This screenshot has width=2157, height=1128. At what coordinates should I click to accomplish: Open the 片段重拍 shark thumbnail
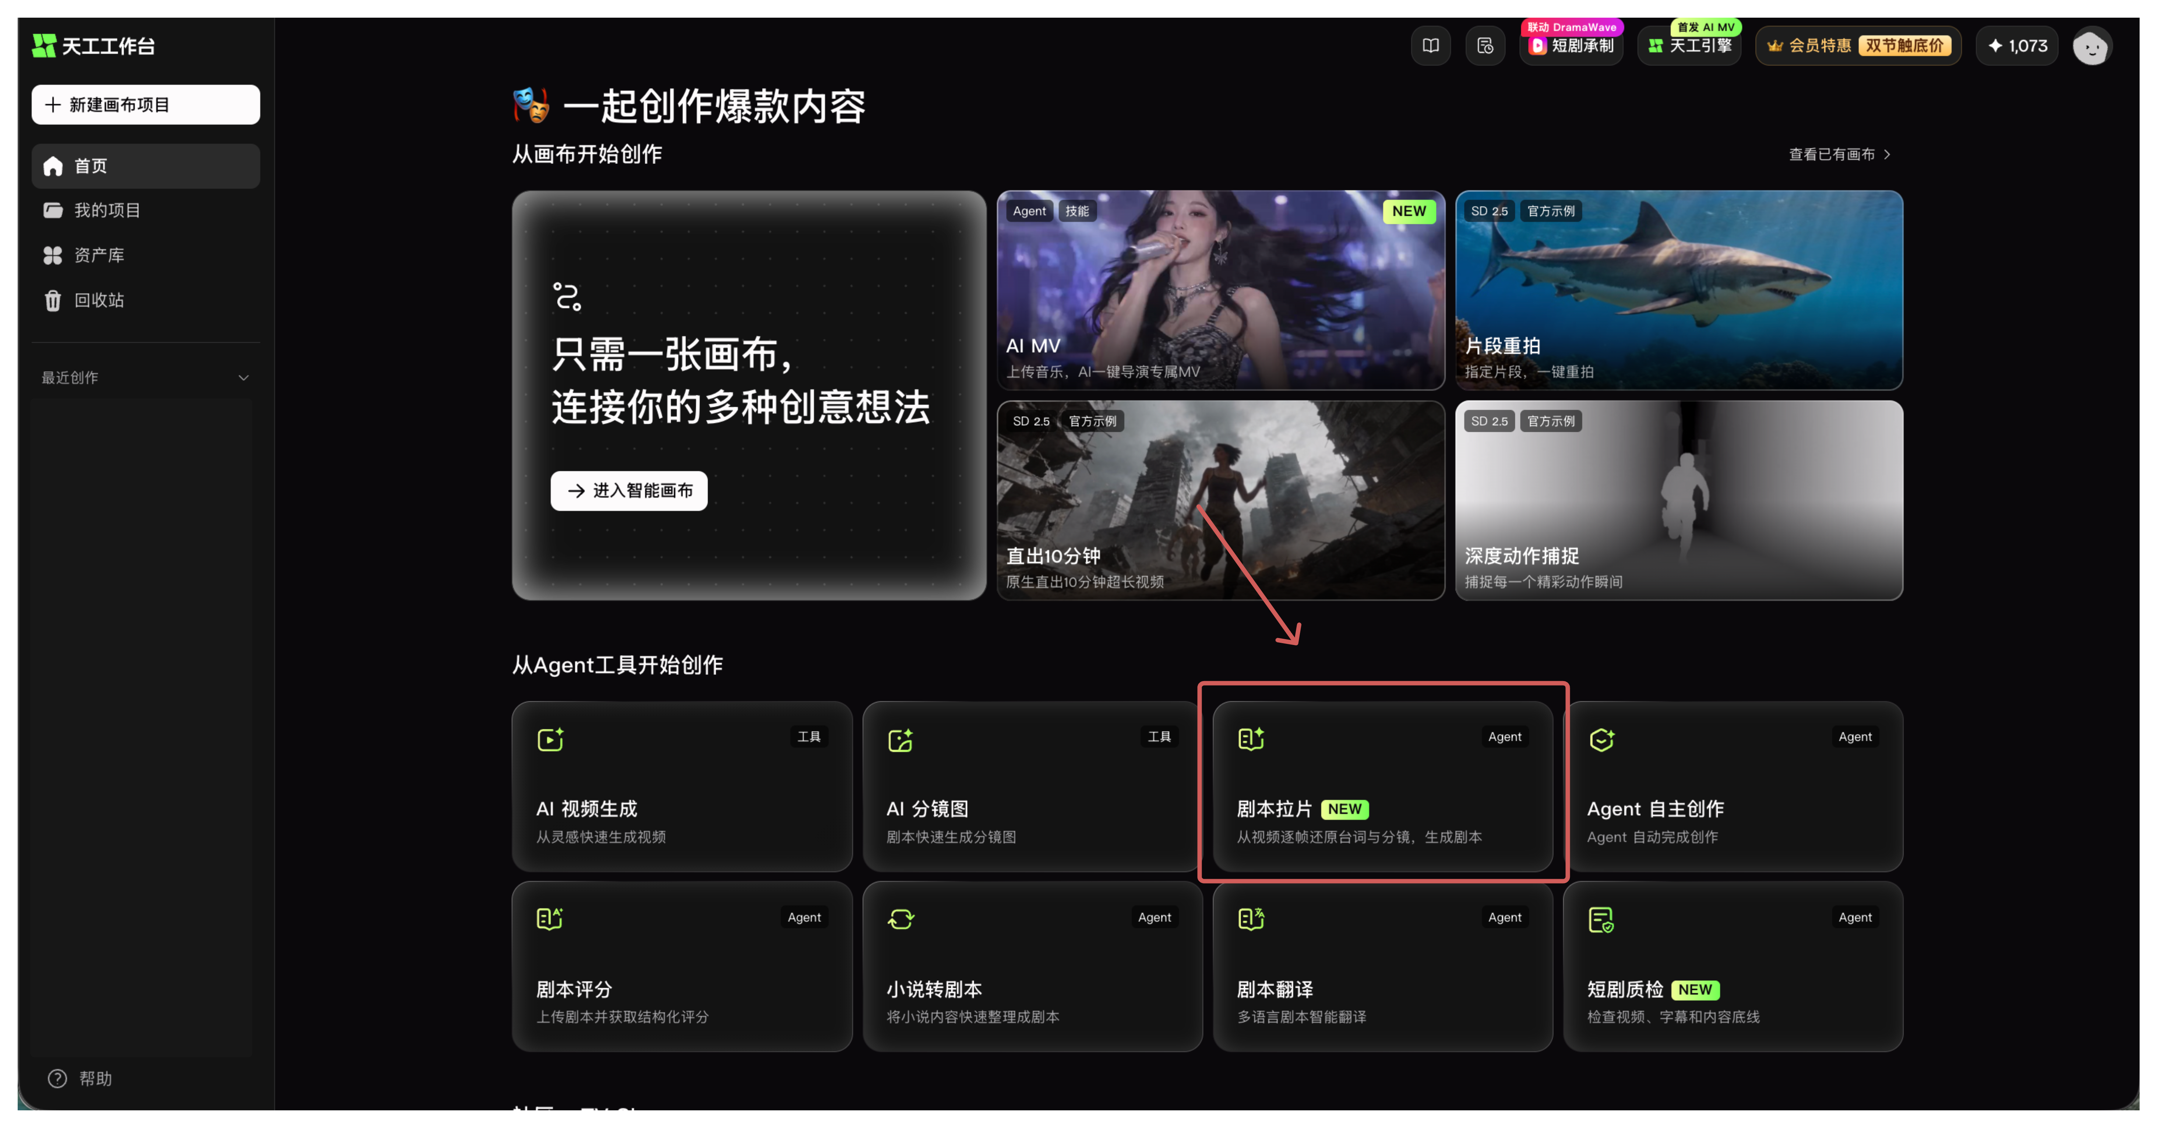1679,290
